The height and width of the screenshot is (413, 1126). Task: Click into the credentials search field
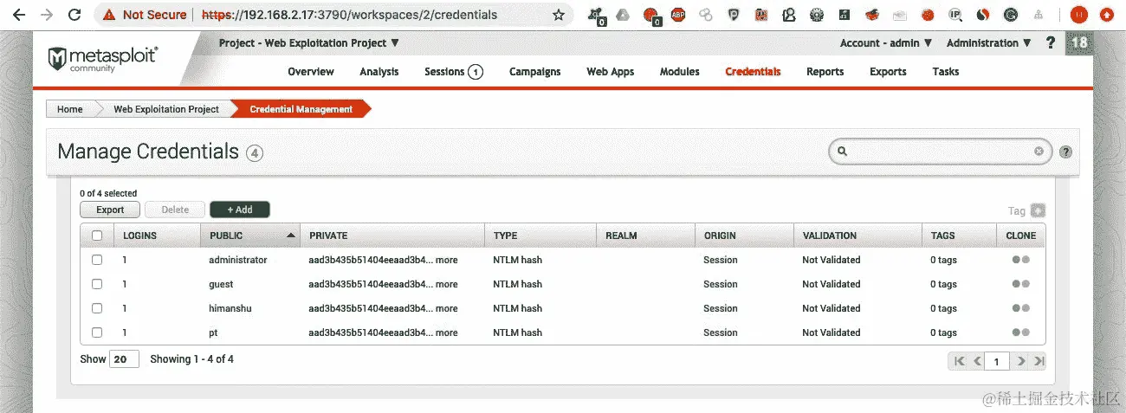(x=941, y=152)
